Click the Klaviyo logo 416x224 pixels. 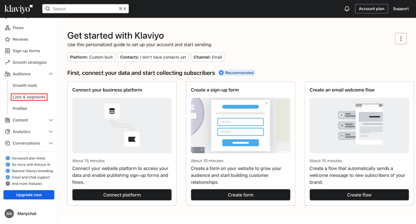click(x=18, y=9)
